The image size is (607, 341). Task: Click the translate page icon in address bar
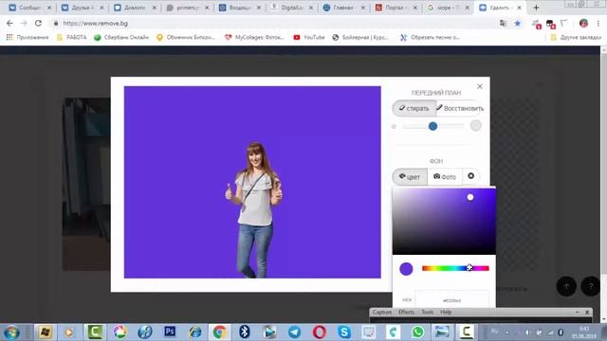[503, 23]
